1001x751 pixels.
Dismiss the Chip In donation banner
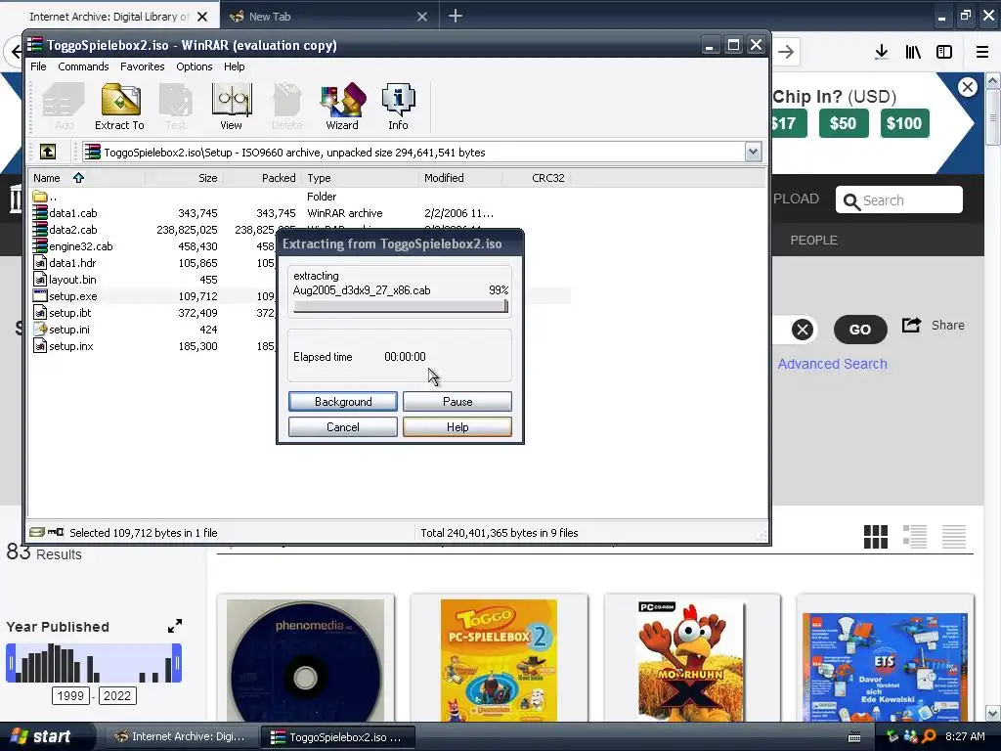tap(967, 87)
